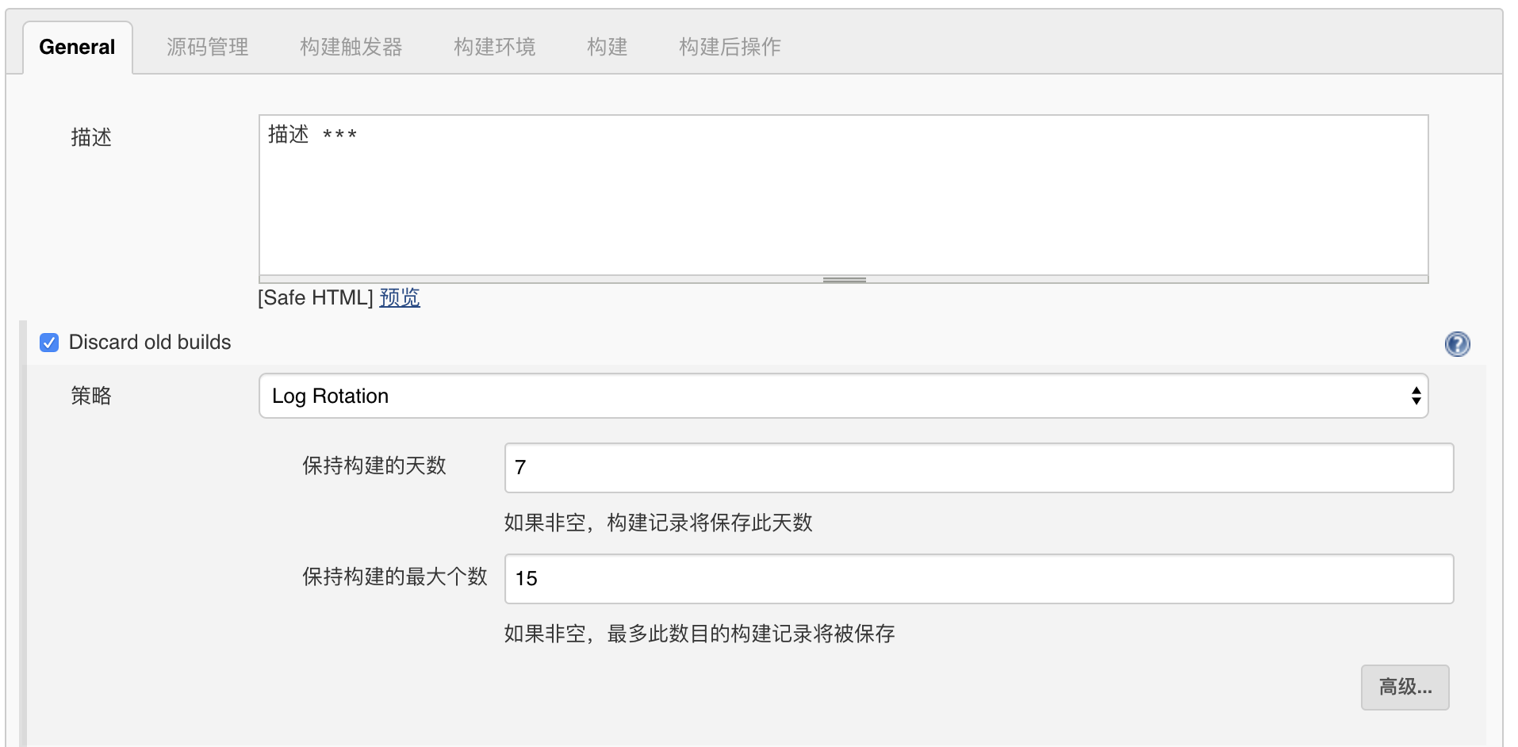Click the 保持构建的最大个数 label
The height and width of the screenshot is (747, 1518).
pos(395,577)
